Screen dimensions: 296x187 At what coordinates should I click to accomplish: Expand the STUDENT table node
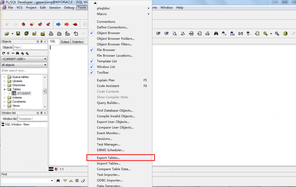(x=10, y=93)
